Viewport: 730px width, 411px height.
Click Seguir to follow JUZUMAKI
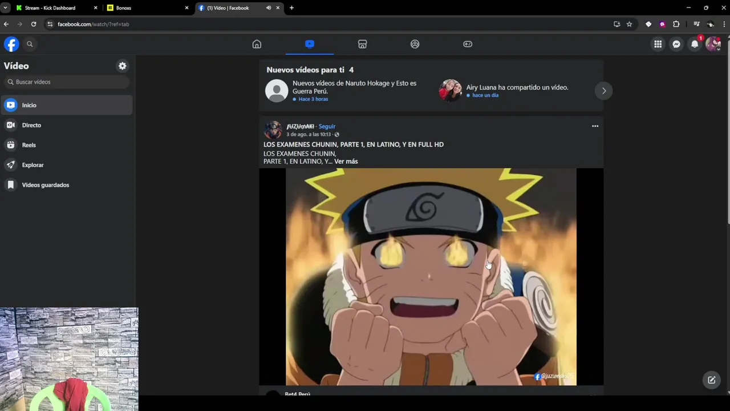pos(327,126)
